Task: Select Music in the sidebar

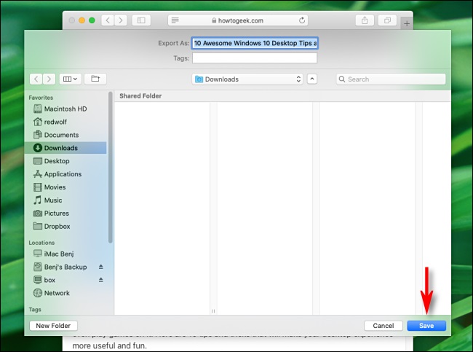Action: pos(65,200)
